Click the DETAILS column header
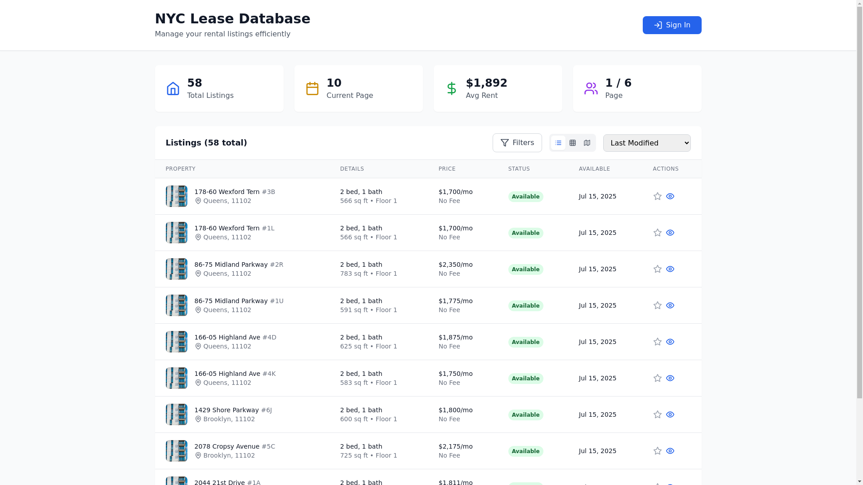863x485 pixels. click(352, 169)
